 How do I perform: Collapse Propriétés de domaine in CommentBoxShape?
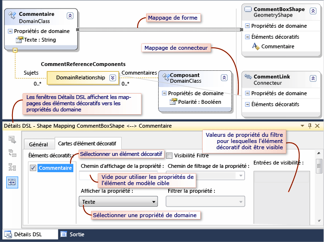tap(247, 26)
